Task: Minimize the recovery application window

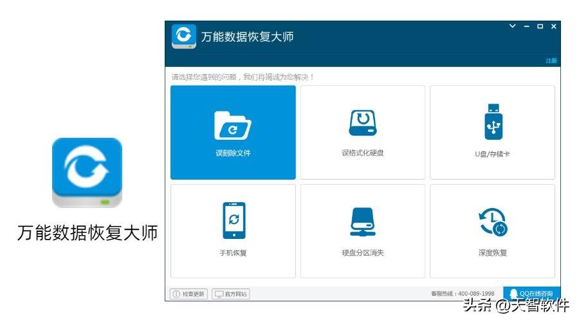Action: click(526, 26)
